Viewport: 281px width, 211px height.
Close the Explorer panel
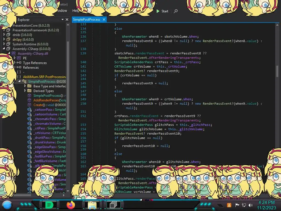[x=67, y=20]
